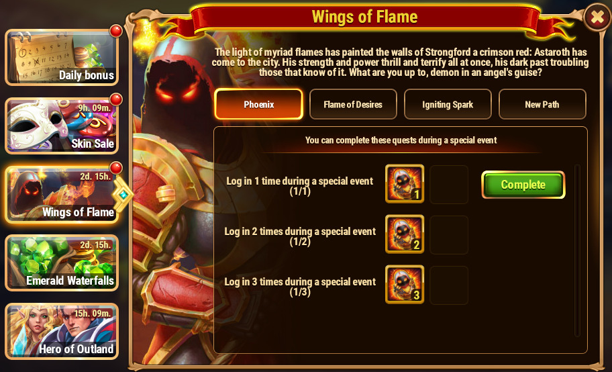Open the Daily bonus calendar tile
The width and height of the screenshot is (612, 372).
62,57
